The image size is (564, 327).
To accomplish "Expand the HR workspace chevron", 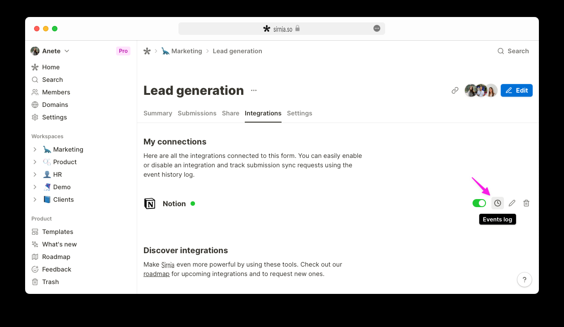I will click(35, 174).
